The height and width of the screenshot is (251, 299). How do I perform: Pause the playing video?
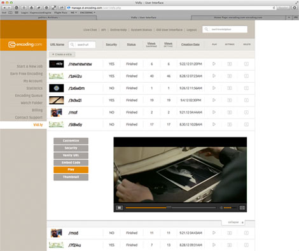point(120,208)
